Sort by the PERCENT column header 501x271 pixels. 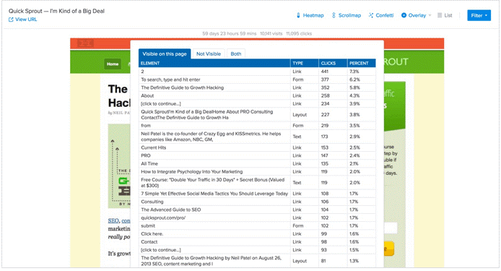[362, 63]
